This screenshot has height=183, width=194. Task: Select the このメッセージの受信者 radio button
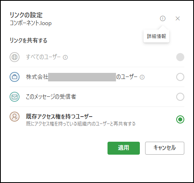180,97
